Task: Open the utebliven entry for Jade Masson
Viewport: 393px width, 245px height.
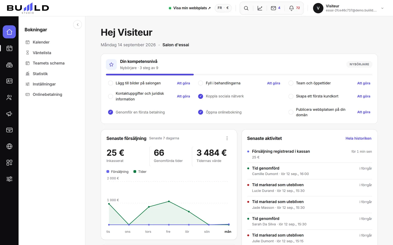Action: [309, 205]
